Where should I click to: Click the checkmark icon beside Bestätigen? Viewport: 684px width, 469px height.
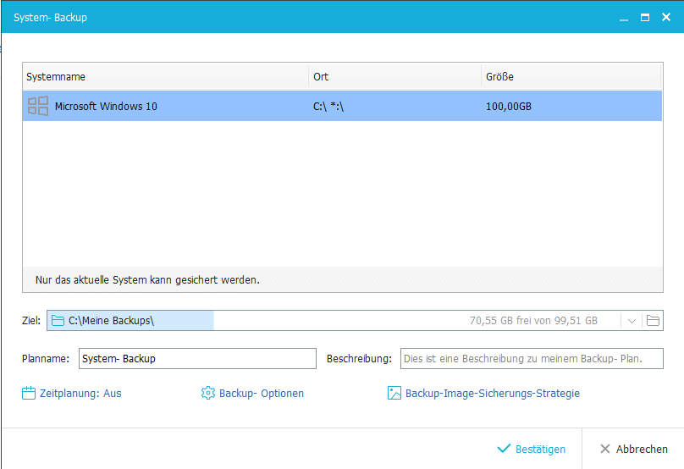click(504, 448)
